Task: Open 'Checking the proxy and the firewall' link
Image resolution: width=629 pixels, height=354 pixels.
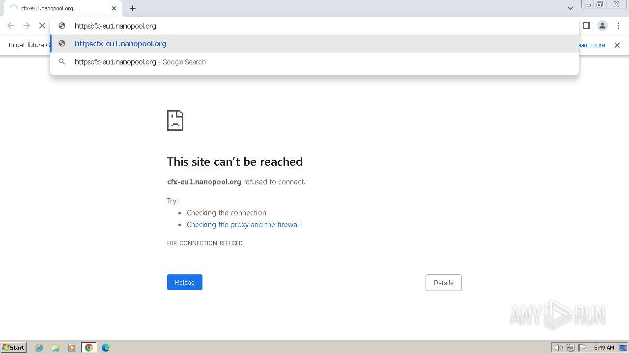Action: click(244, 225)
